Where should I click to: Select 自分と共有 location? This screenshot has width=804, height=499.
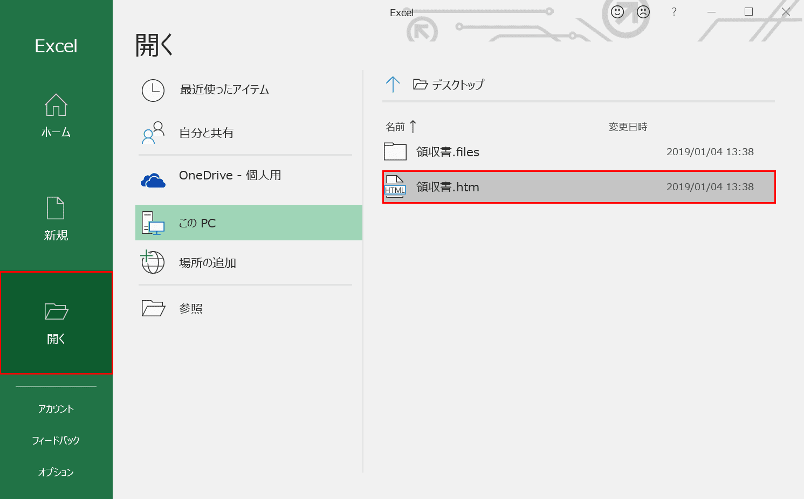coord(249,133)
